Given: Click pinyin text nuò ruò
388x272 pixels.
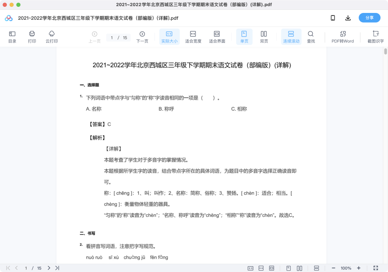Looking at the screenshot, I should tap(94, 257).
